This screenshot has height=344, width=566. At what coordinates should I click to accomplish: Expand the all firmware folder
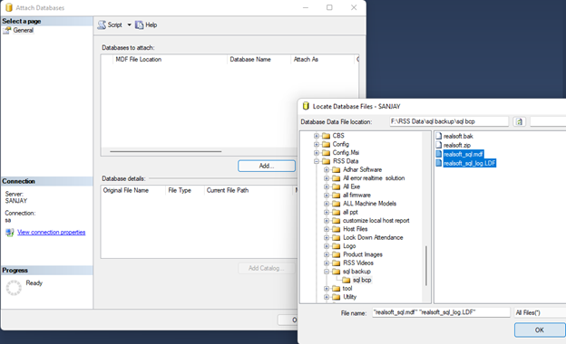[327, 196]
